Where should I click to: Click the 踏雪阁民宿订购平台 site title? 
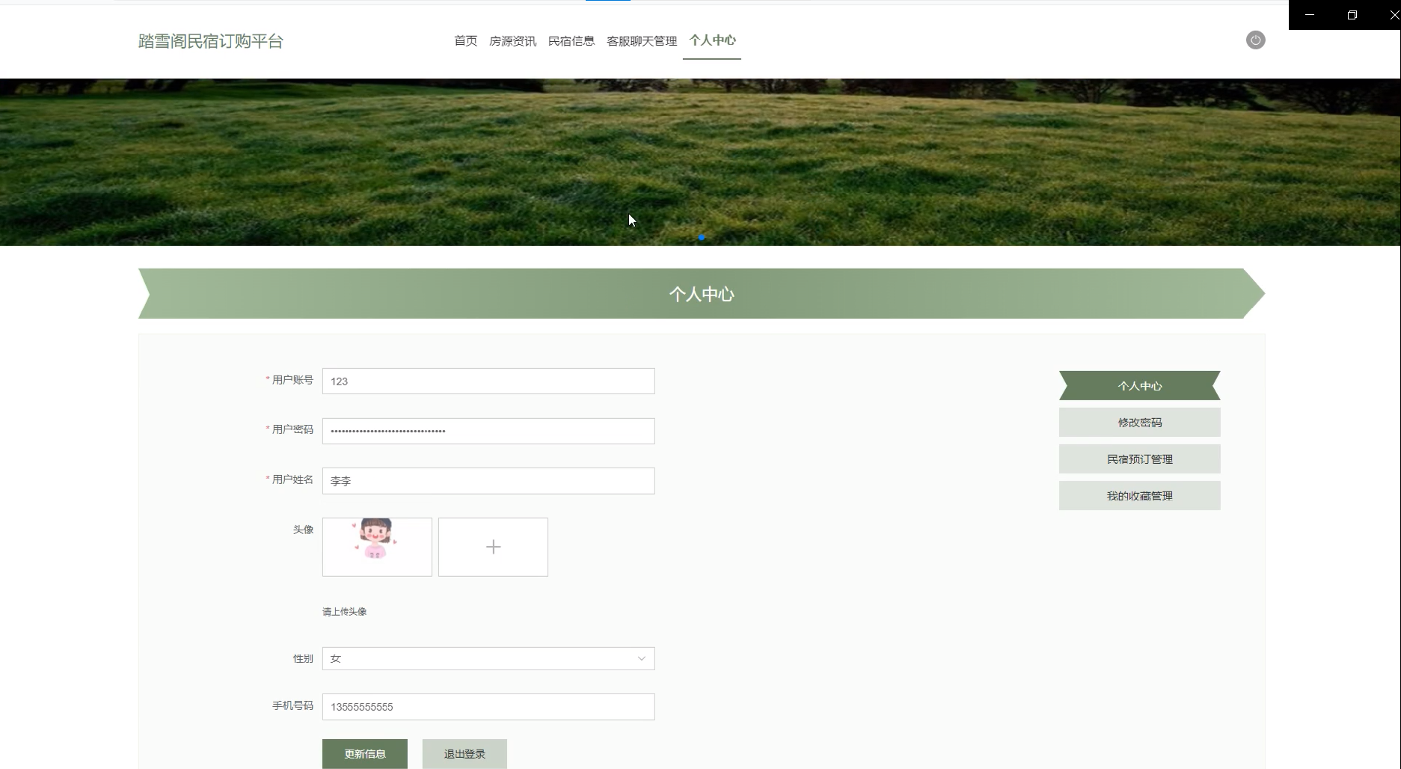[211, 41]
